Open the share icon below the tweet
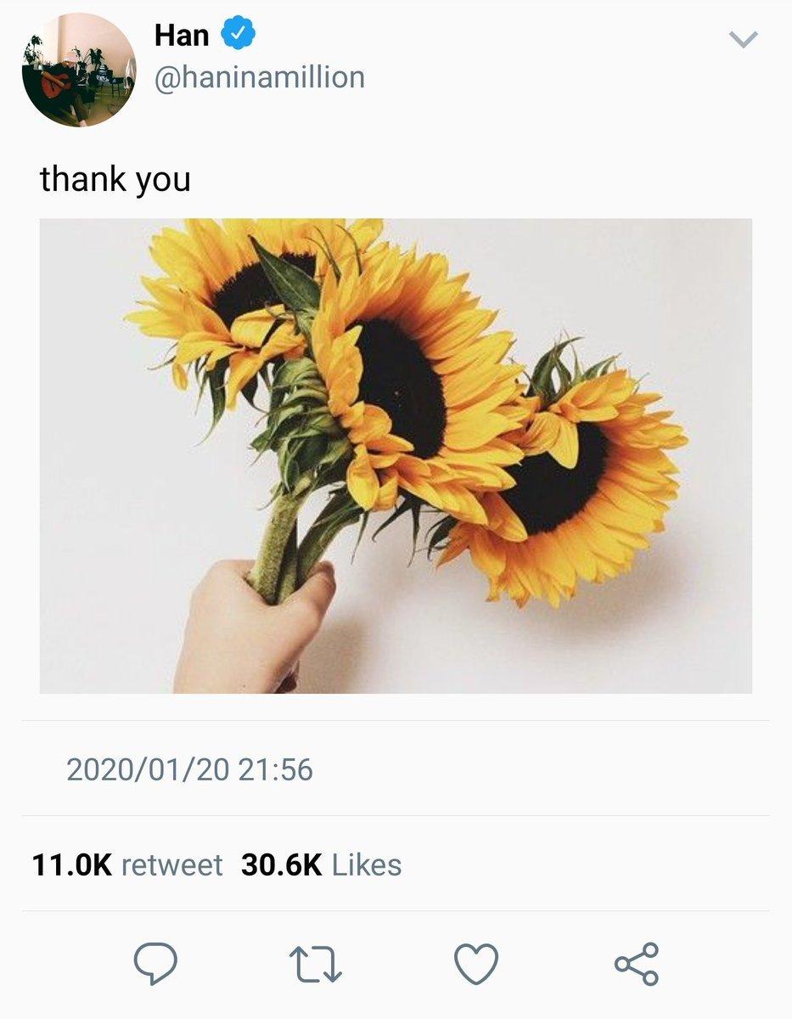 [637, 964]
